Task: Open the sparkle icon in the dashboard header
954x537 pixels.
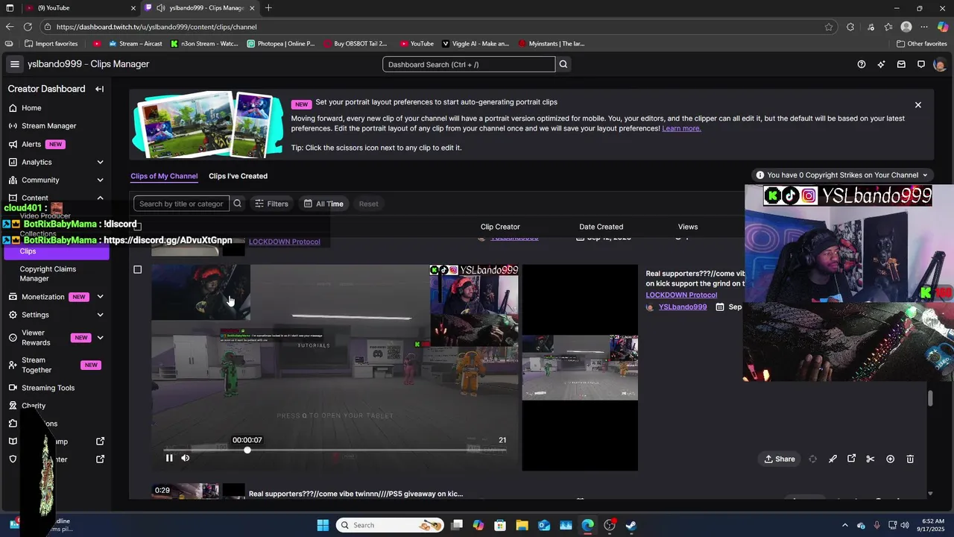Action: tap(882, 64)
